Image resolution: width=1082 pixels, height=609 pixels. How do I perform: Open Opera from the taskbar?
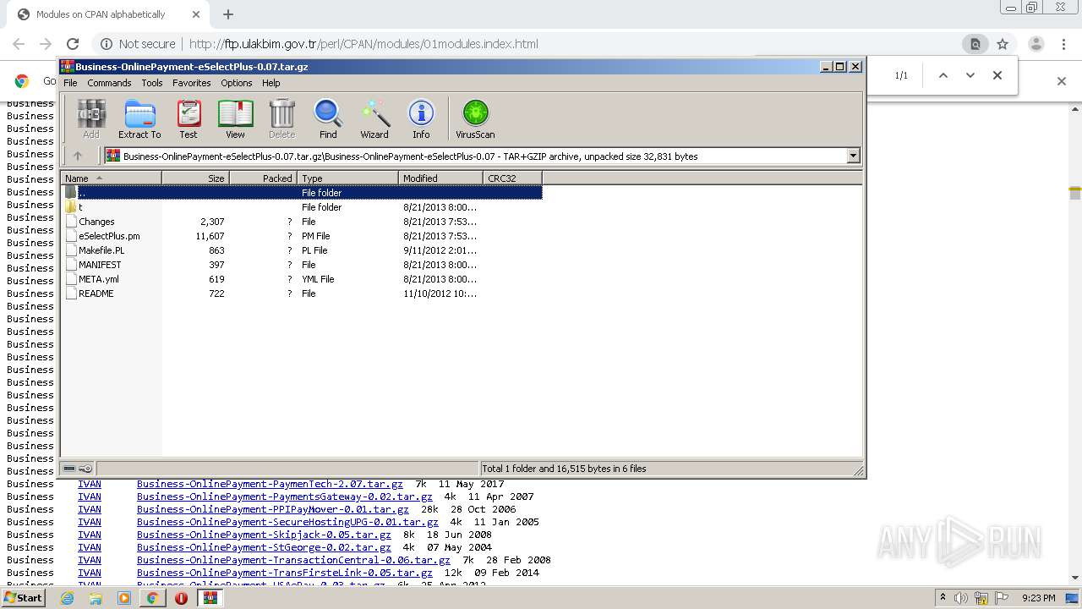181,598
